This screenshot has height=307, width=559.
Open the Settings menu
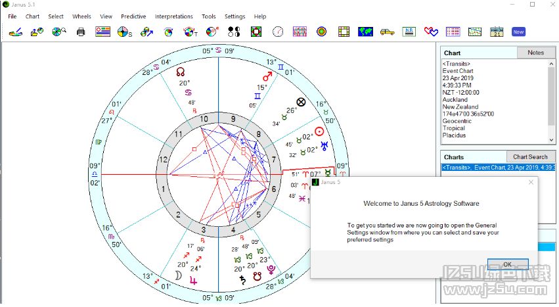(235, 16)
